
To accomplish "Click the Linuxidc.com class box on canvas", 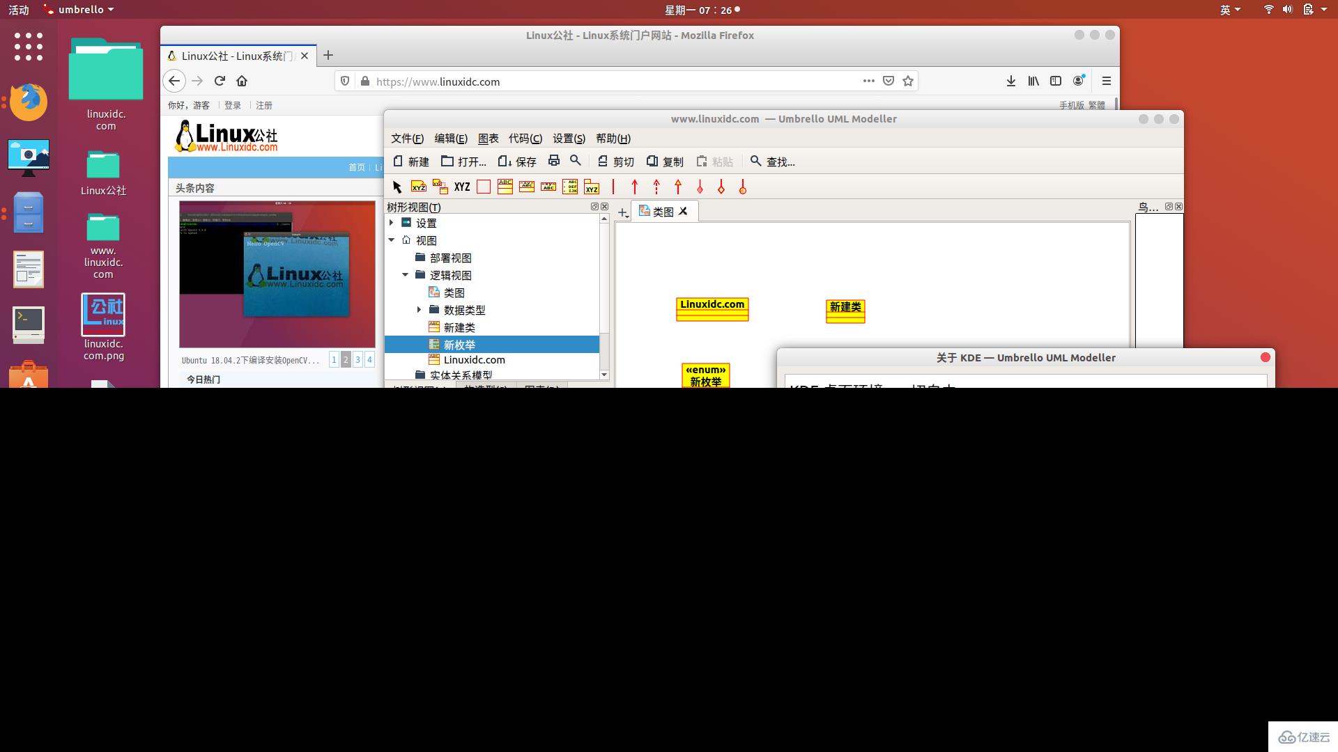I will tap(712, 309).
